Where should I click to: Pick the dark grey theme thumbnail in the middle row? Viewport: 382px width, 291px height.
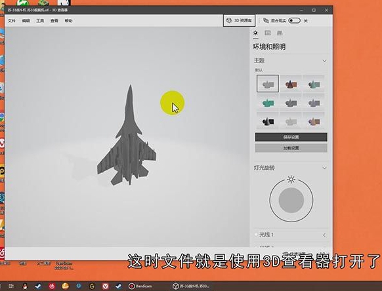[291, 102]
